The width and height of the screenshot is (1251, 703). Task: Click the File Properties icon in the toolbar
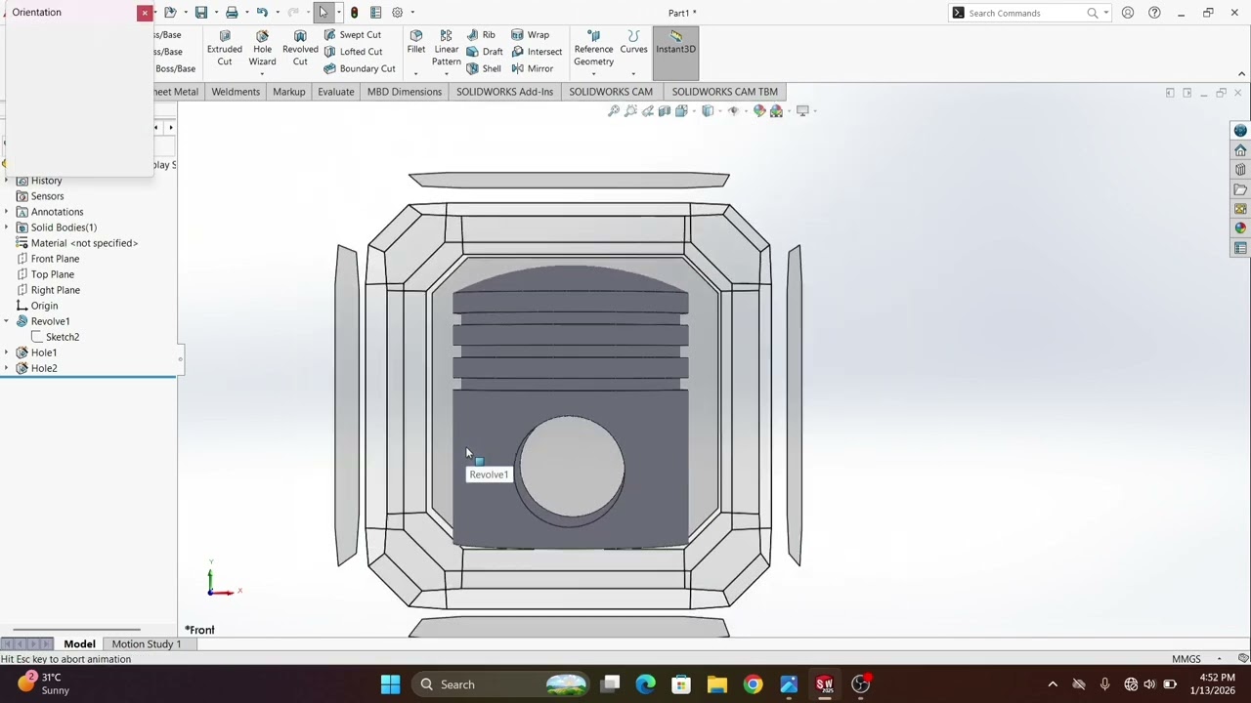click(x=375, y=13)
